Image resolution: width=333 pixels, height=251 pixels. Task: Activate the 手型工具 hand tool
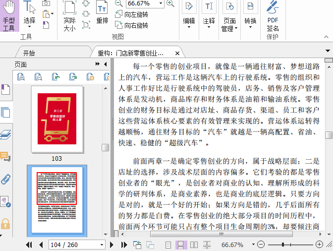click(x=9, y=15)
